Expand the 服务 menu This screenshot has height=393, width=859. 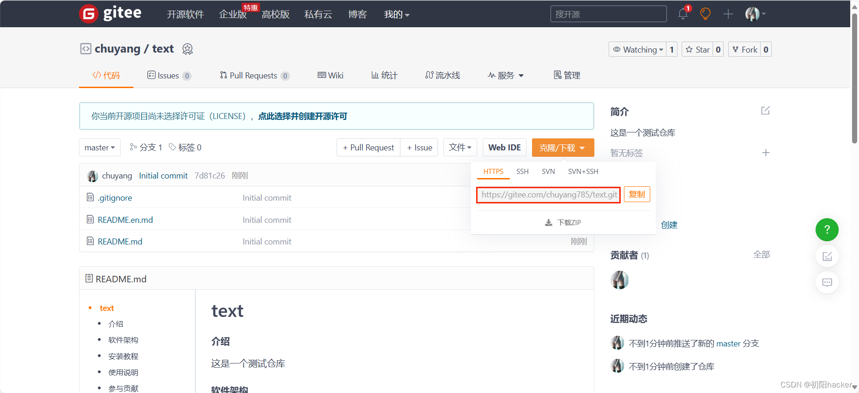pyautogui.click(x=506, y=75)
